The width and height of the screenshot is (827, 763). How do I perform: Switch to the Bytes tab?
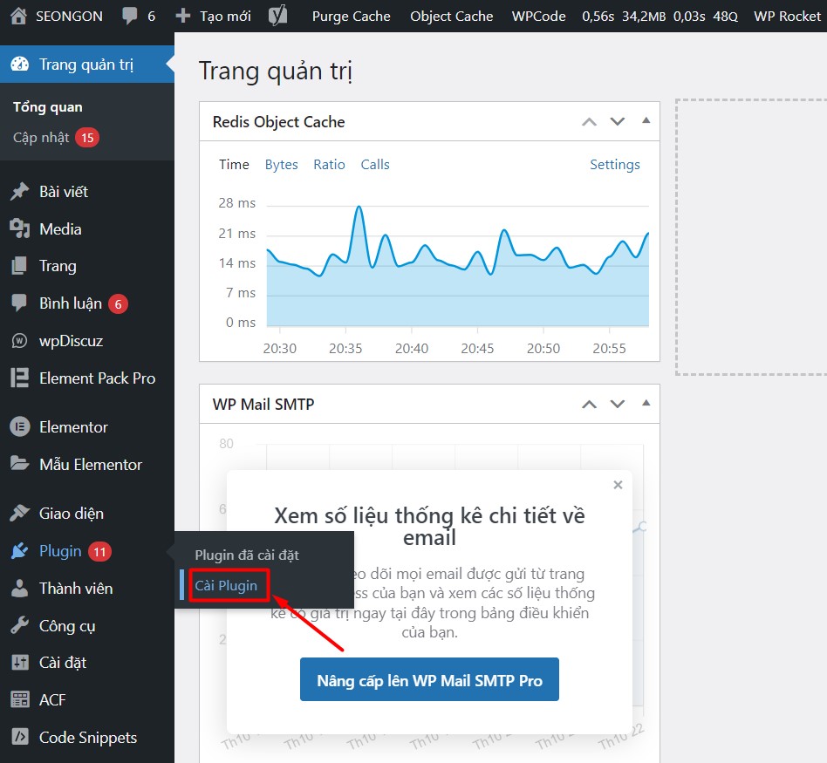281,165
